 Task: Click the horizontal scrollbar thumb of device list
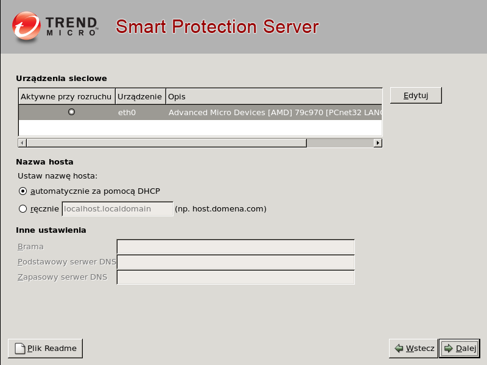point(166,143)
